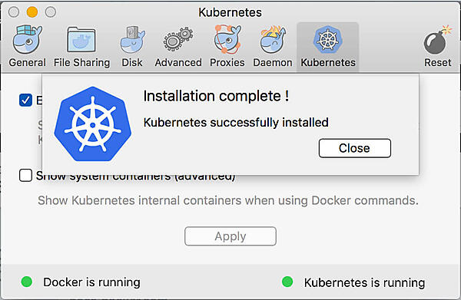Go to the Proxies pane

227,46
